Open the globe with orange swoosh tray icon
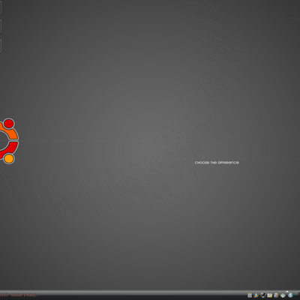 tap(256, 295)
